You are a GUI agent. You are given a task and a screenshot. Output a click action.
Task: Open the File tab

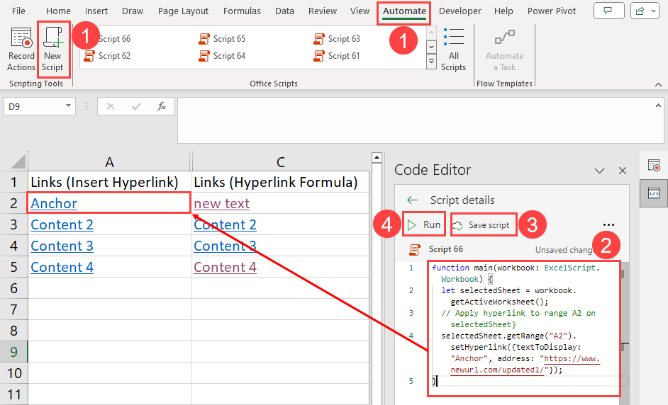tap(18, 11)
